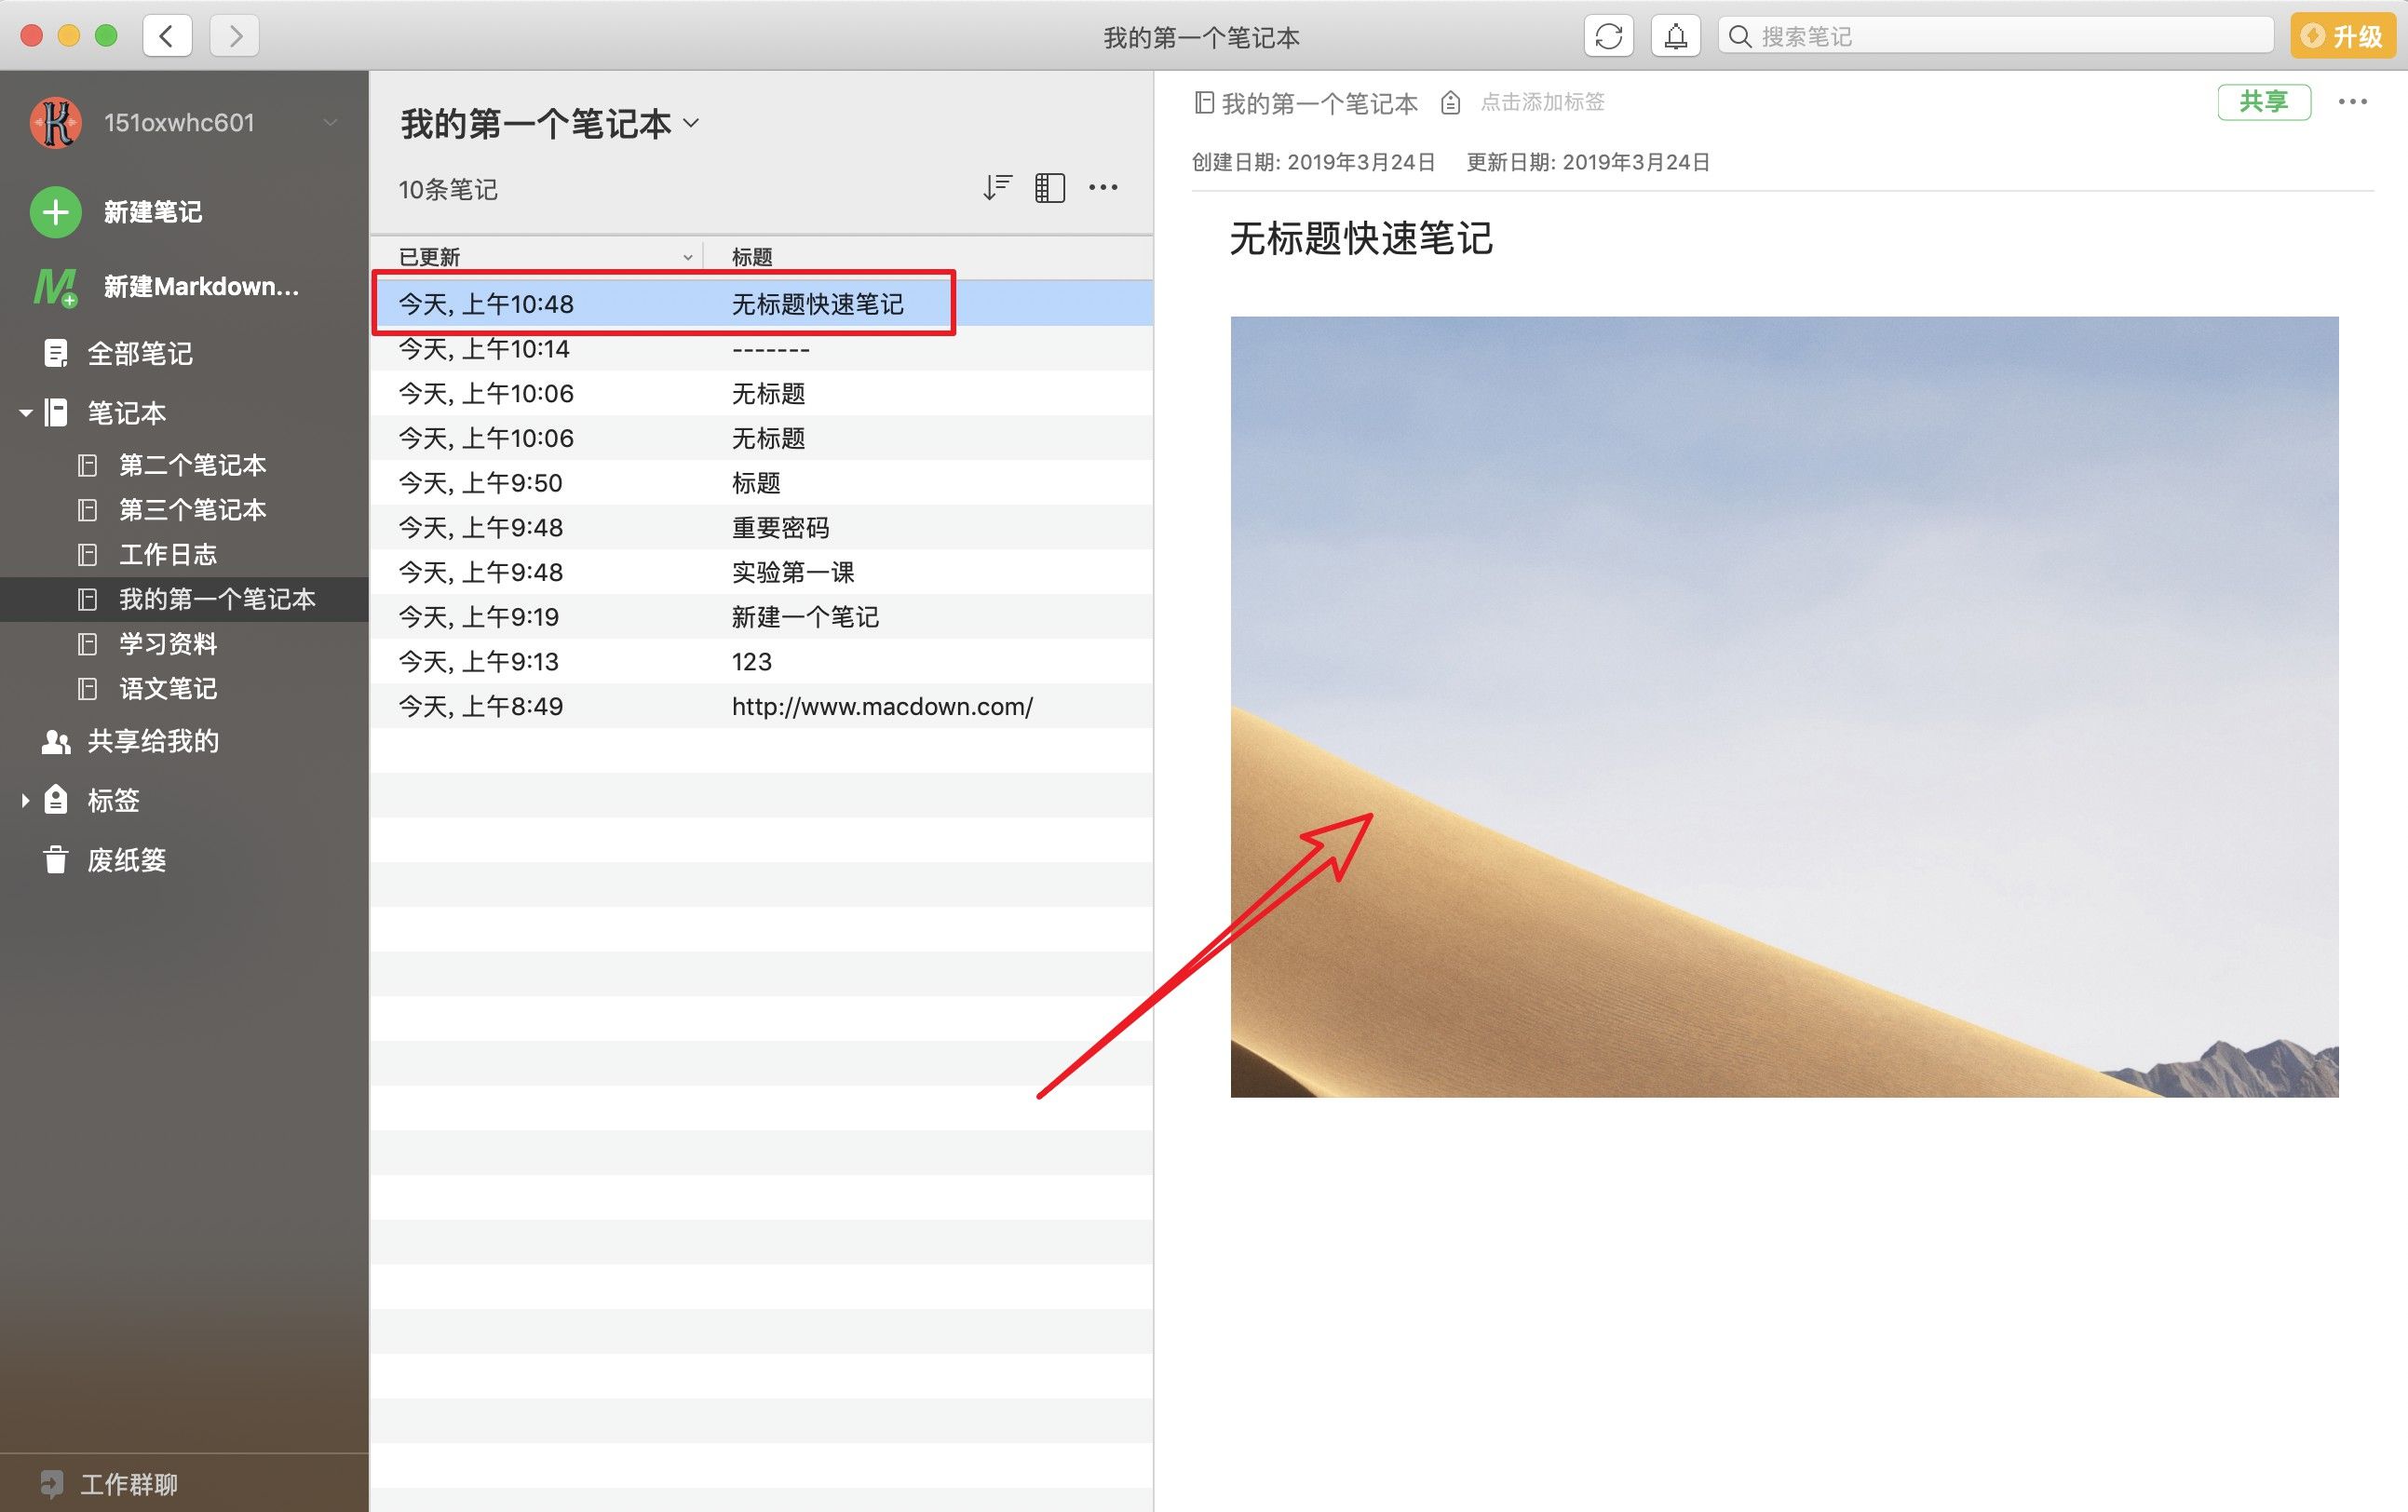Click the note title 无标题快速笔记 in editor
Image resolution: width=2408 pixels, height=1512 pixels.
pos(1360,238)
